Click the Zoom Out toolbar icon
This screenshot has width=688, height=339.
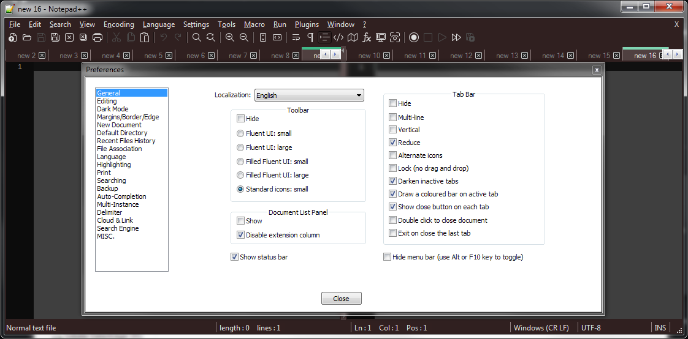point(243,37)
